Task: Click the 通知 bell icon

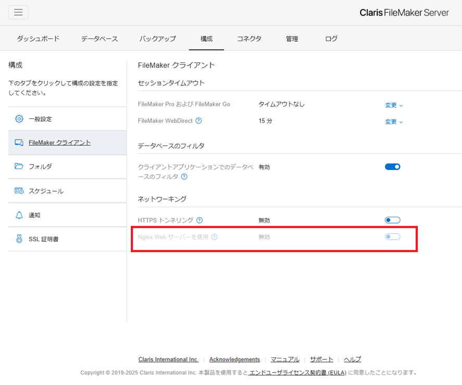Action: (19, 215)
